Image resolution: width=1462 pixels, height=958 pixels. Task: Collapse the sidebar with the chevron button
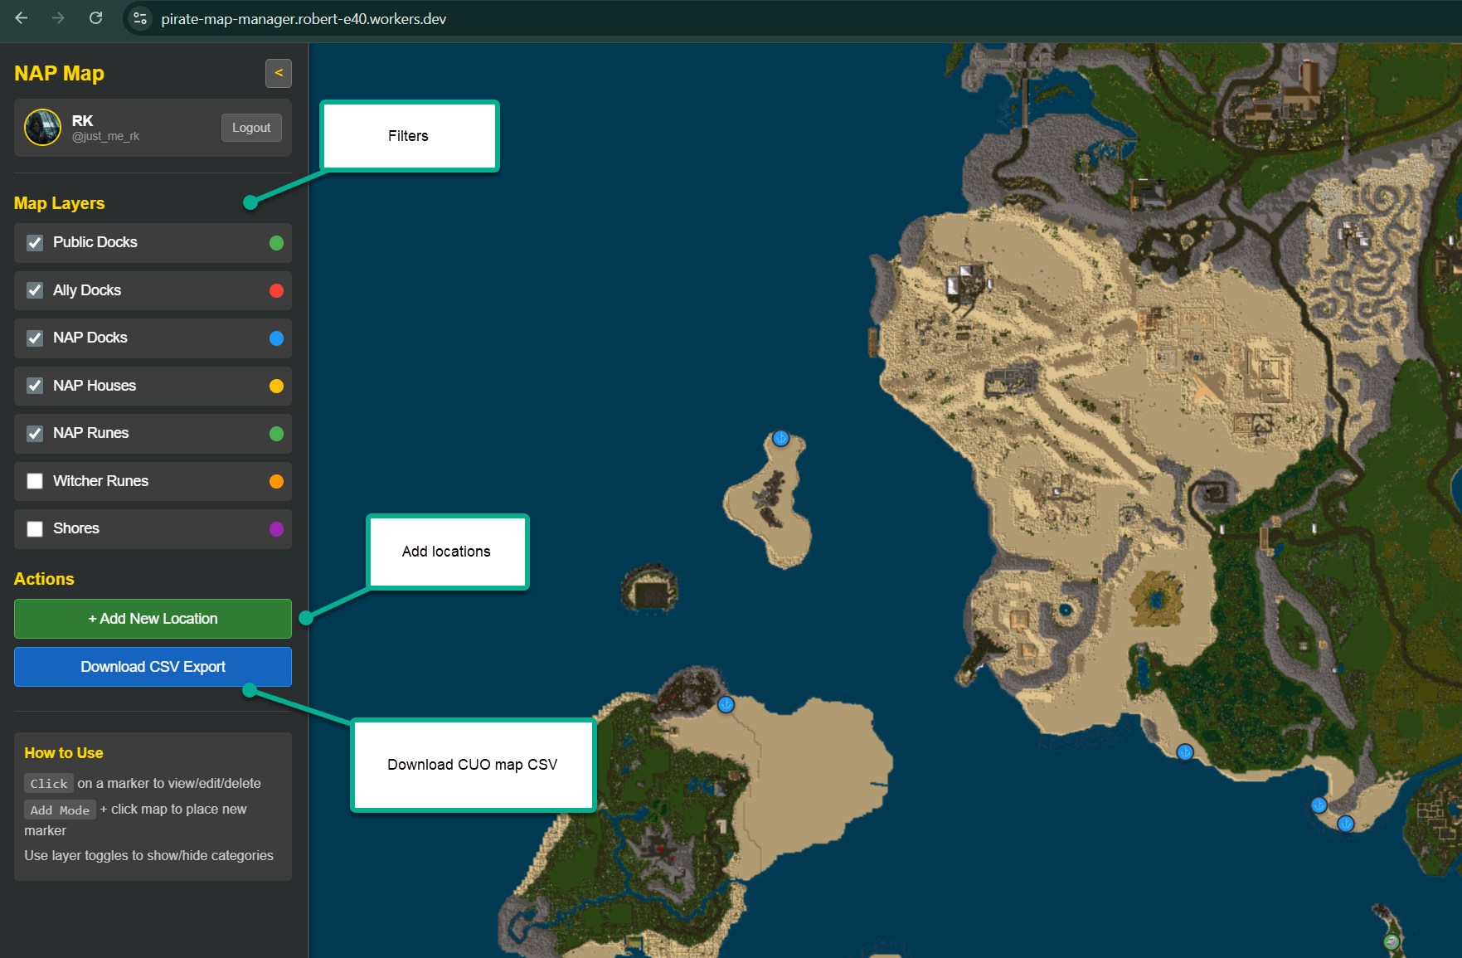279,73
